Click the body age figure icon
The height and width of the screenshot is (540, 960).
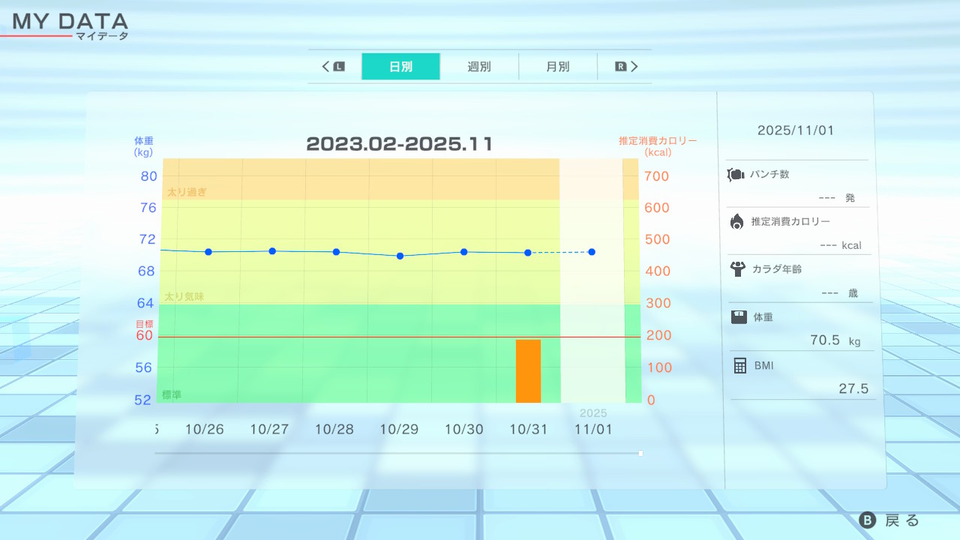[x=737, y=269]
